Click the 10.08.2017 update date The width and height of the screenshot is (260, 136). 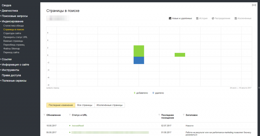coord(51,126)
